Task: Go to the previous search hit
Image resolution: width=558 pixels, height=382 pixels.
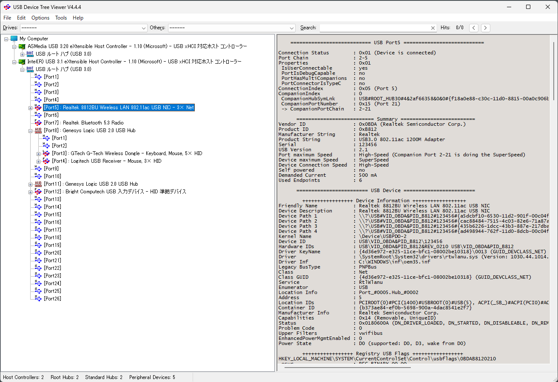Action: 474,28
